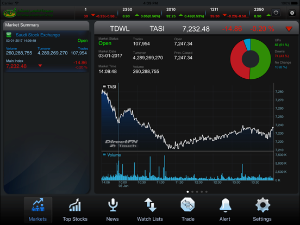Image resolution: width=300 pixels, height=225 pixels.
Task: Tap 7,250 price axis label
Action: 279,117
